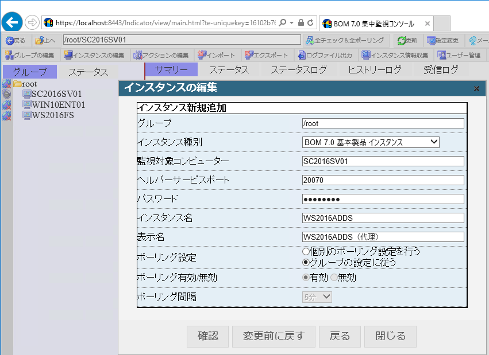The height and width of the screenshot is (355, 489).
Task: Click the 戻る toolbar button
Action: coord(16,41)
